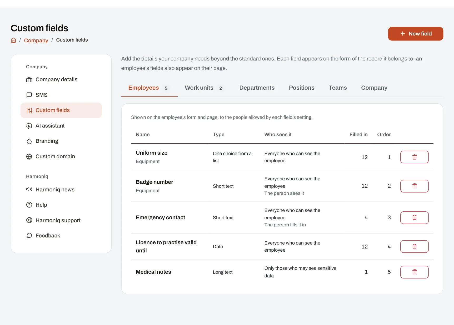The image size is (454, 325).
Task: Click the AI assistant chip icon
Action: click(29, 126)
